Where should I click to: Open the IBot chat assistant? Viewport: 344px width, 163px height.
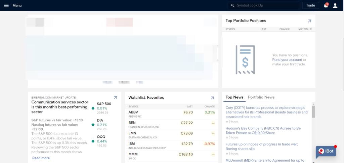(326, 152)
